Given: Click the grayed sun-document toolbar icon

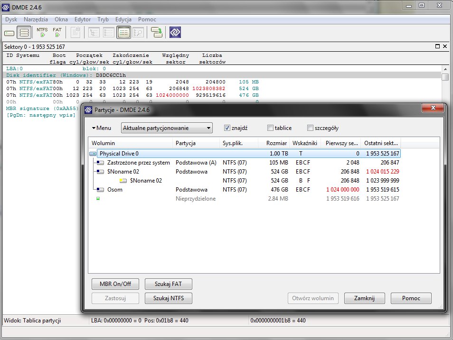Looking at the screenshot, I should coord(75,32).
